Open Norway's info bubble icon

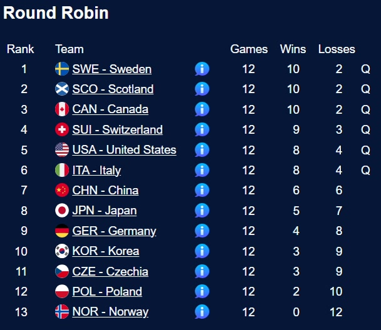click(x=201, y=311)
